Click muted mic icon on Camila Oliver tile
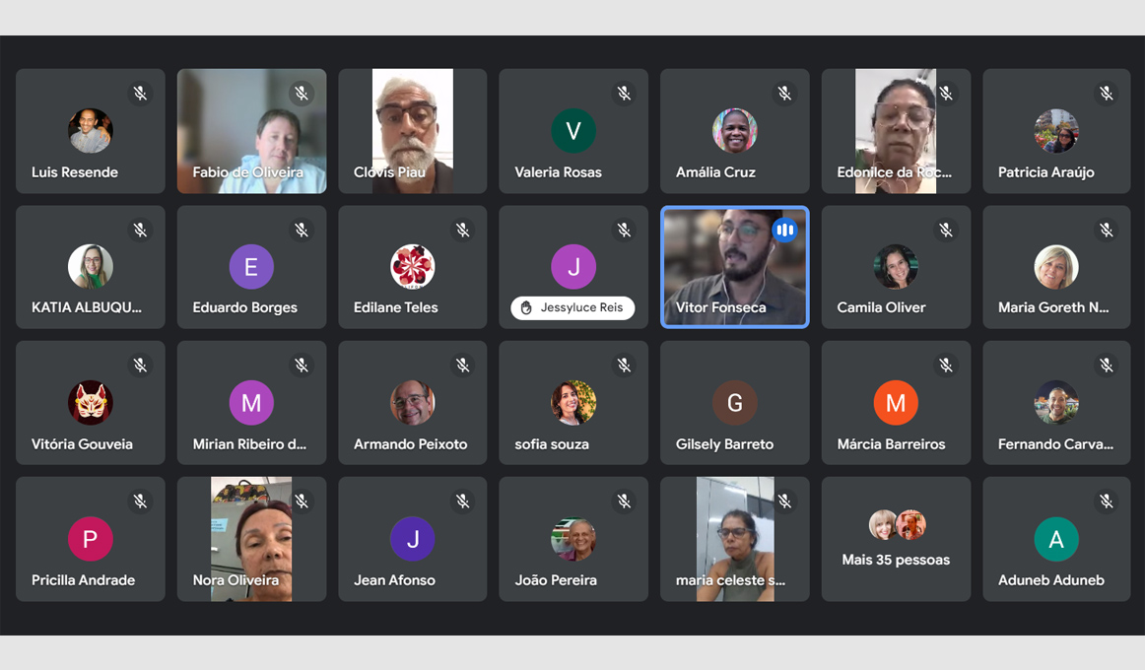1145x670 pixels. [946, 230]
